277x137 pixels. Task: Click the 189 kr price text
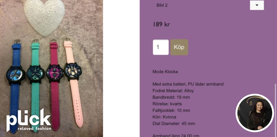tap(161, 24)
